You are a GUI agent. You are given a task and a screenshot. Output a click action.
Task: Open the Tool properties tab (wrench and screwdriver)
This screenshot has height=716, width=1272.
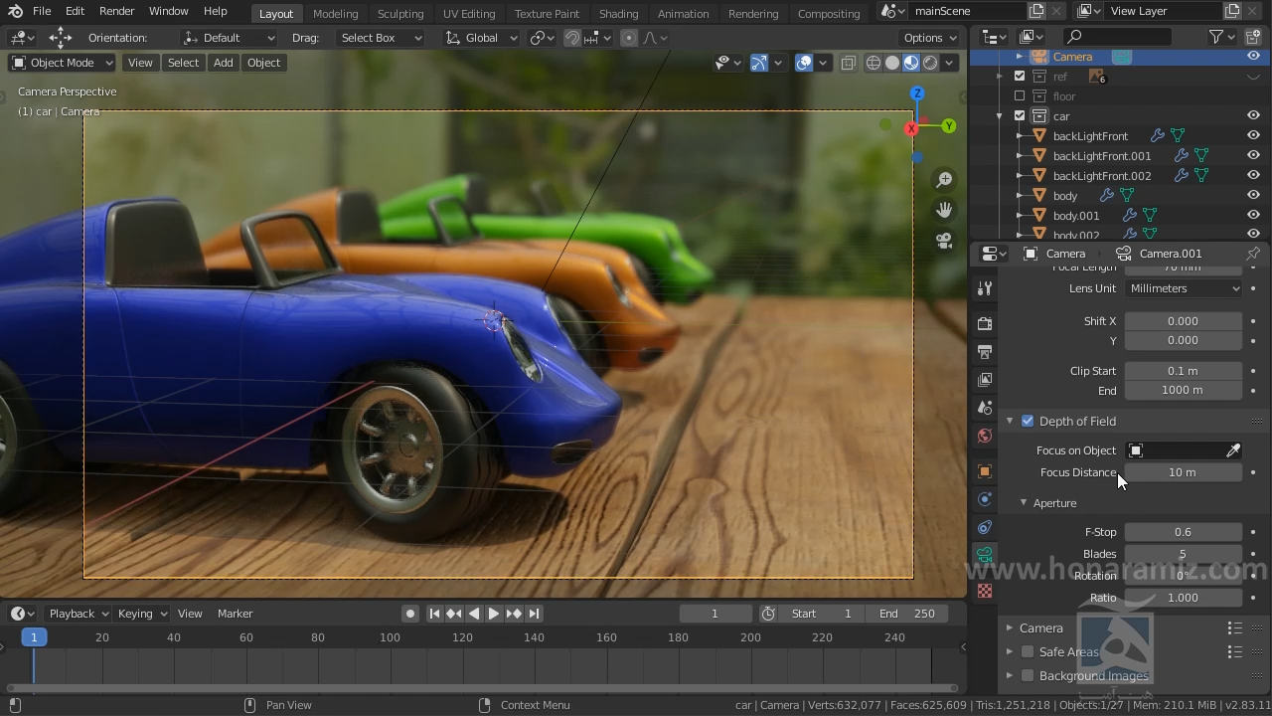click(x=985, y=288)
